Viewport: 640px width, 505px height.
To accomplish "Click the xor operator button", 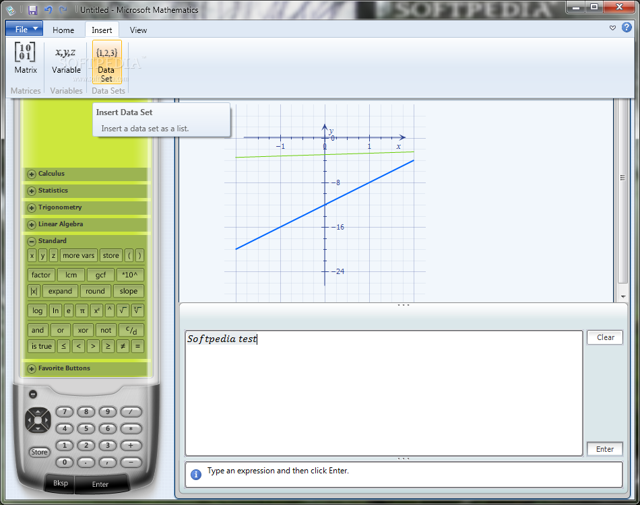I will point(83,330).
